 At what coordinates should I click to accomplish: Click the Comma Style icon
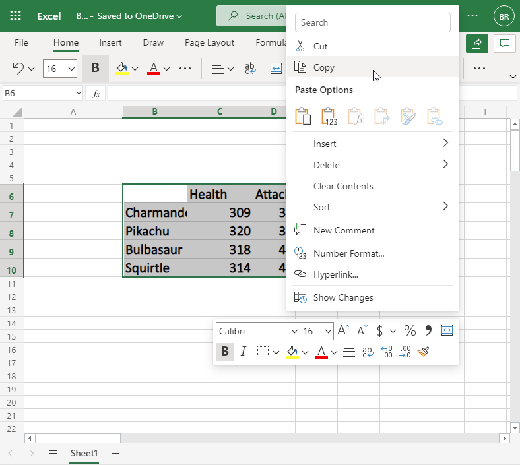pos(428,331)
